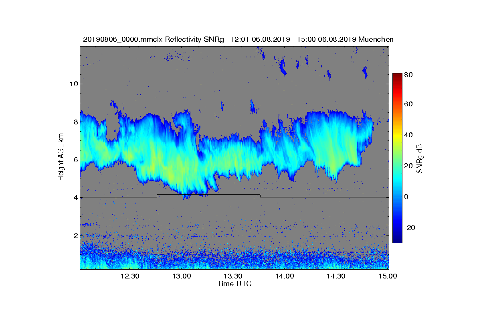Click the colorbar value -20
This screenshot has height=321, width=481.
click(410, 228)
